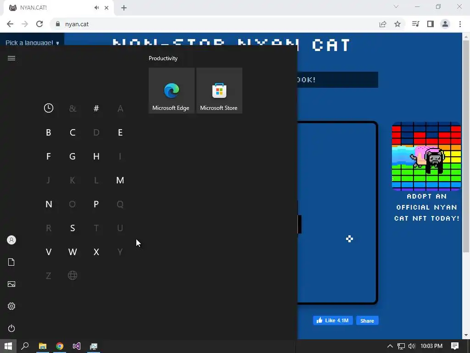The image size is (470, 353).
Task: Jump to # apps section
Action: [96, 108]
